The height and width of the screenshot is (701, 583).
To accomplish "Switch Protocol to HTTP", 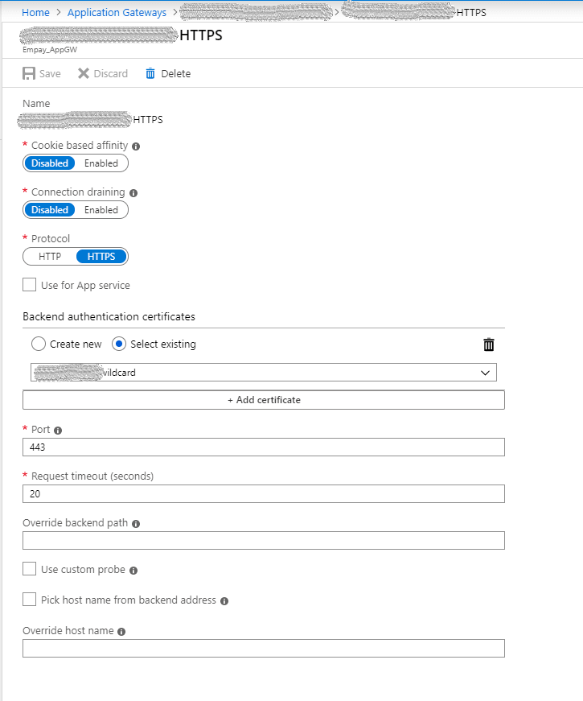I will tap(50, 256).
